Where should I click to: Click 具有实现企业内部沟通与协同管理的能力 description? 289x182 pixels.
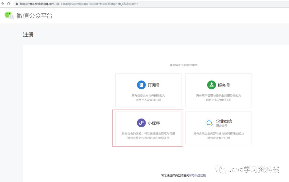218,134
